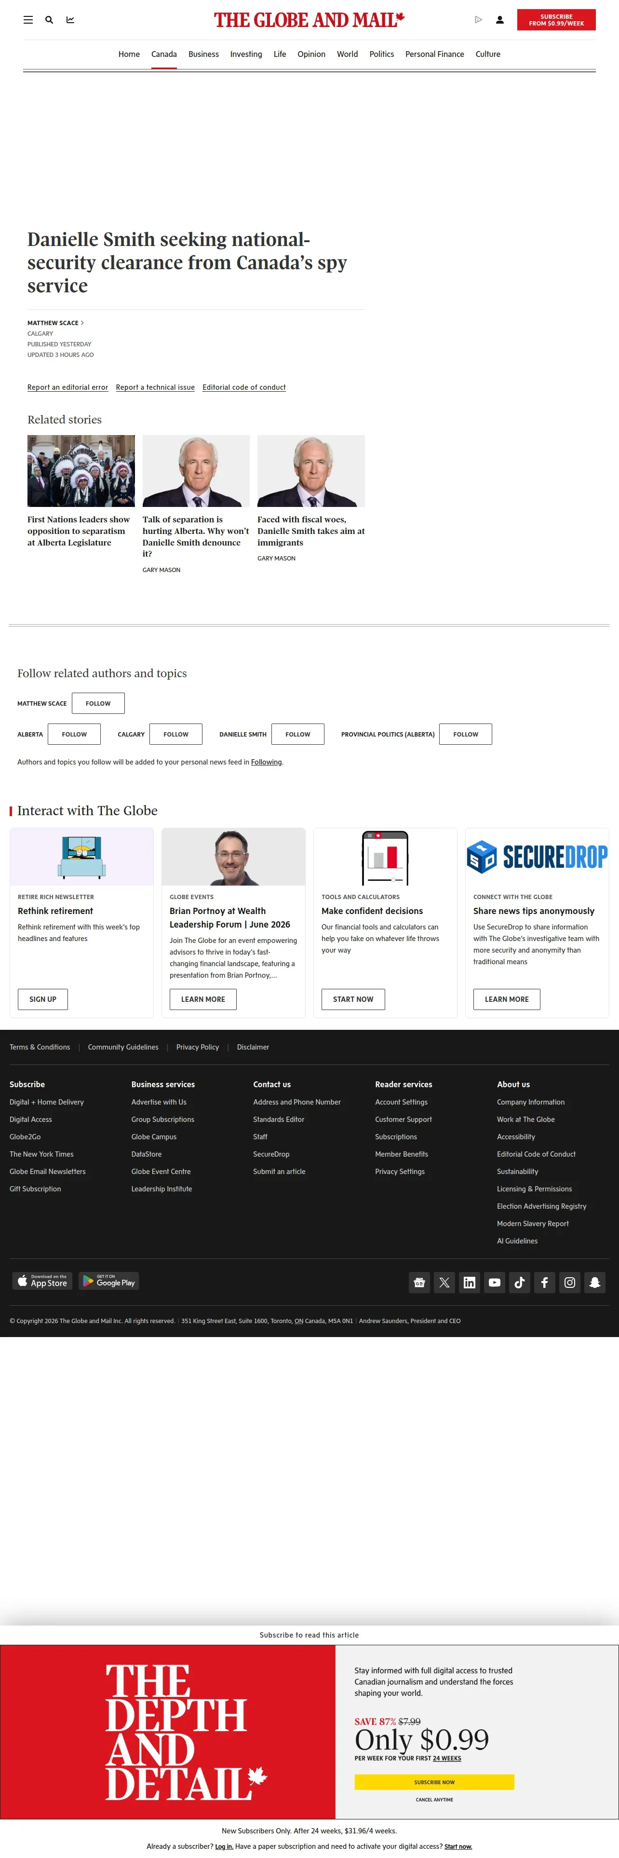This screenshot has height=1858, width=619.
Task: Open the TikTok social icon
Action: click(x=520, y=1282)
